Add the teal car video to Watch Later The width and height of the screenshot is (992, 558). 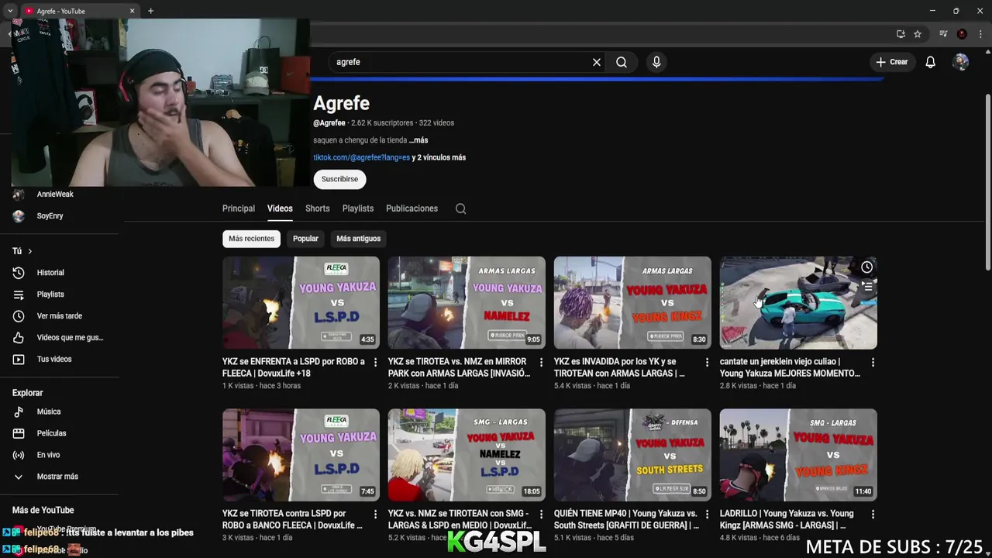pos(866,267)
